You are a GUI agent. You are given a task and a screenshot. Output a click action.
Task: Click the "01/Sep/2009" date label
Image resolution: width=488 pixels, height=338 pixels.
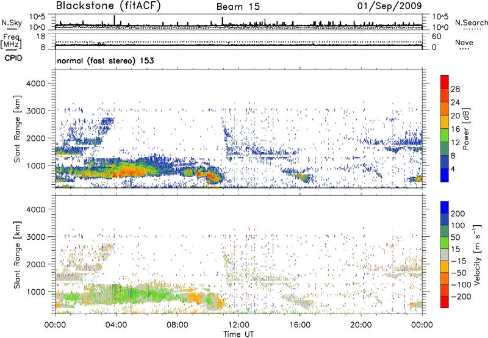point(389,6)
